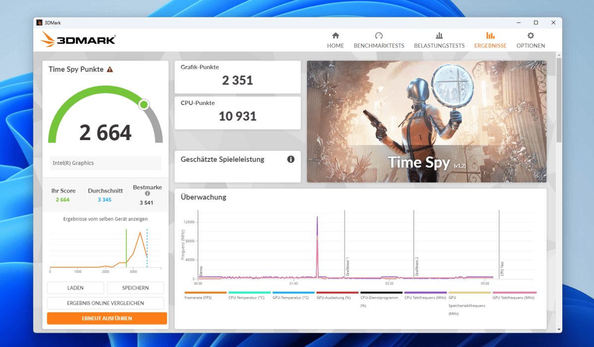The width and height of the screenshot is (594, 347).
Task: Click Ergebnisse vom selben Gerät anzeigen link
Action: 105,219
